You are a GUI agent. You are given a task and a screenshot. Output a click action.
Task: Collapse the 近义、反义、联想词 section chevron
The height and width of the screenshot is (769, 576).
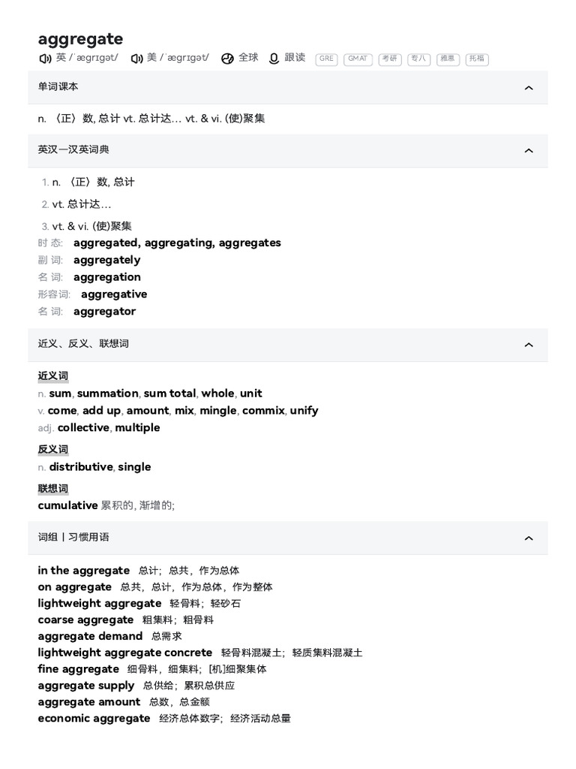point(529,345)
